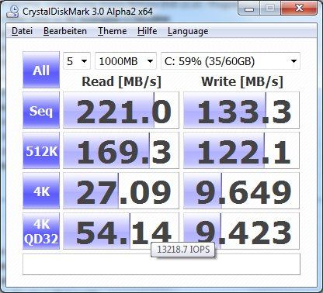Click the Read [MB/s] column header
Screen dimensions: 323x293
(x=121, y=81)
